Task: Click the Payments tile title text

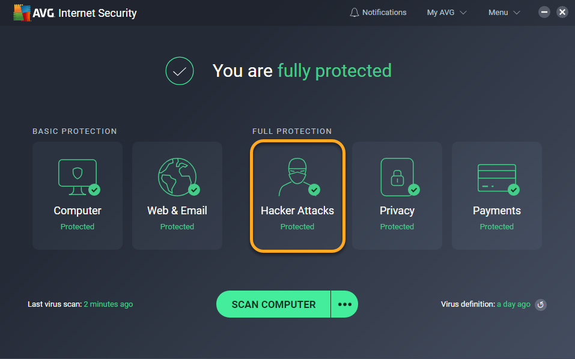Action: tap(496, 211)
